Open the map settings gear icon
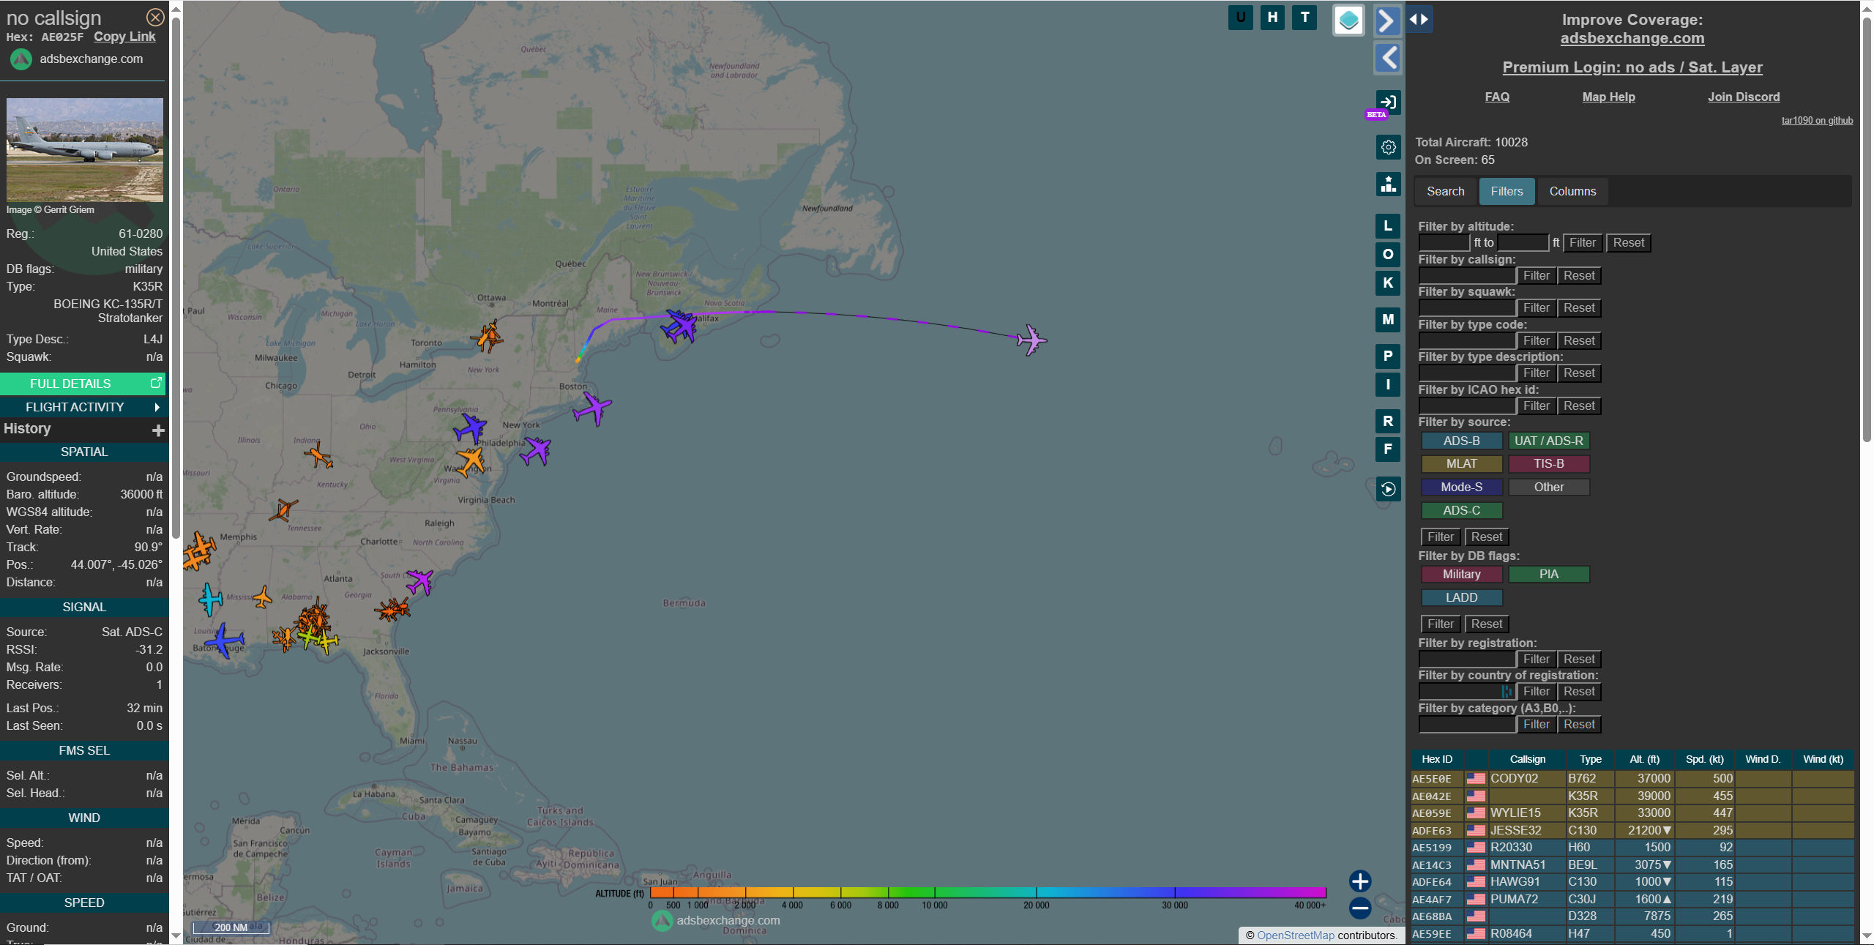The image size is (1874, 945). 1388,147
